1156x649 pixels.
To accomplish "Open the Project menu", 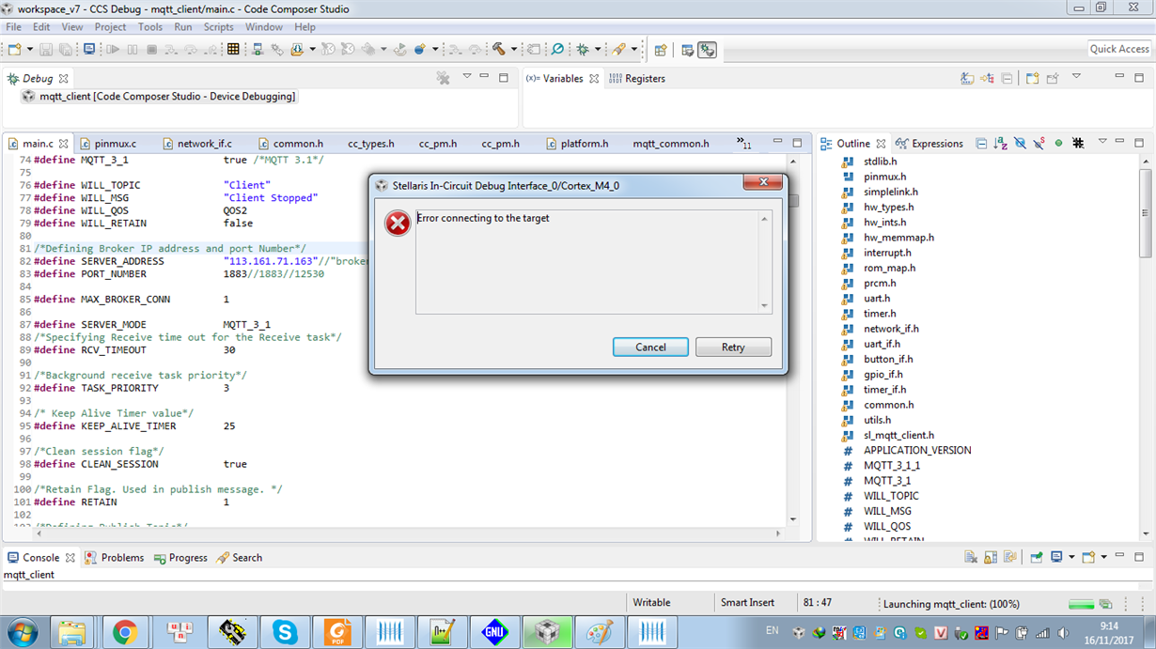I will point(110,27).
